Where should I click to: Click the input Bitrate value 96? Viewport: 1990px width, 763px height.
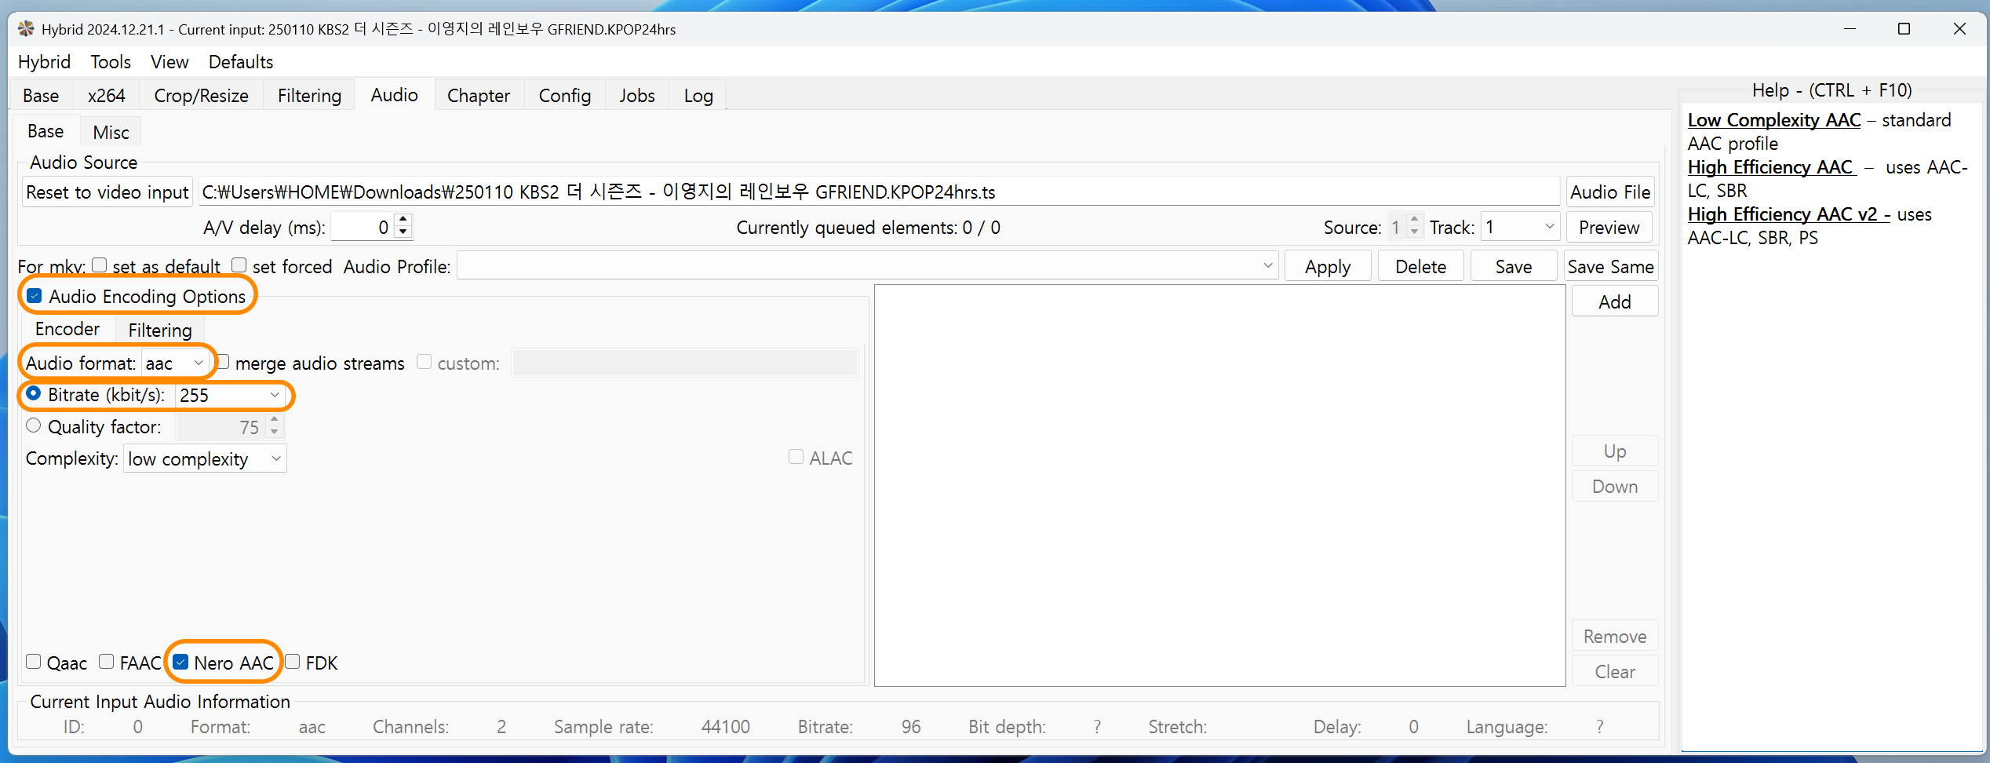tap(911, 727)
